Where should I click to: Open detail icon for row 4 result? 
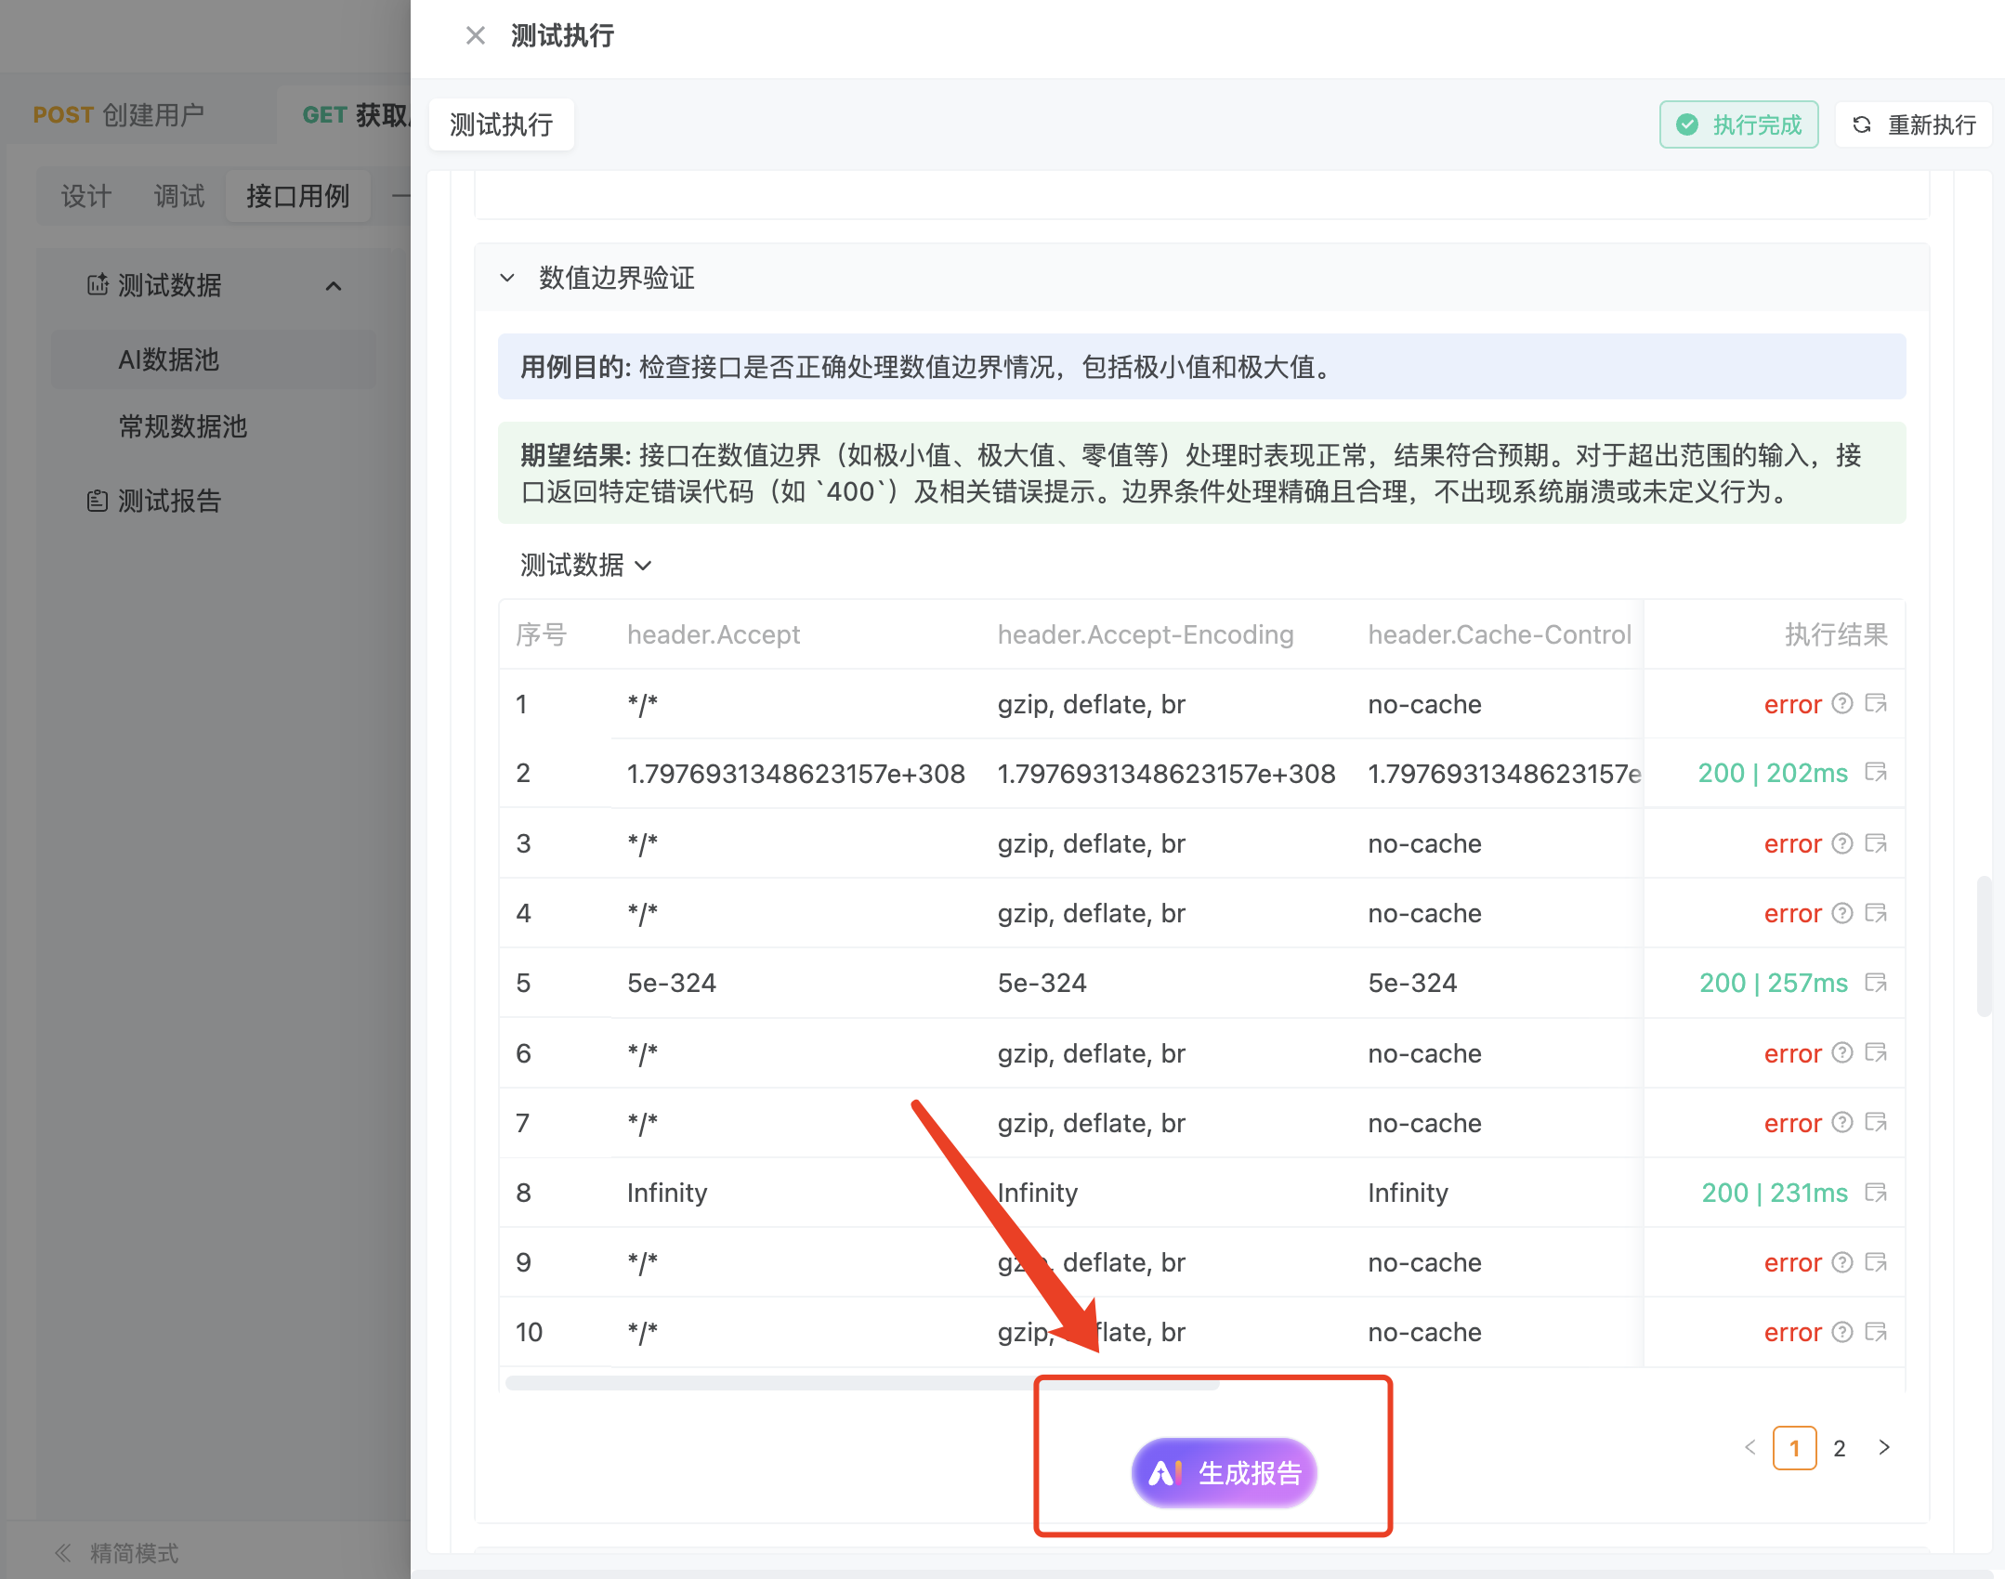point(1876,913)
